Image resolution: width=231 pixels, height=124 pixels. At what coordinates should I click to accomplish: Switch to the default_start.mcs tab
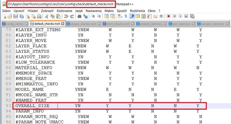coord(151,24)
